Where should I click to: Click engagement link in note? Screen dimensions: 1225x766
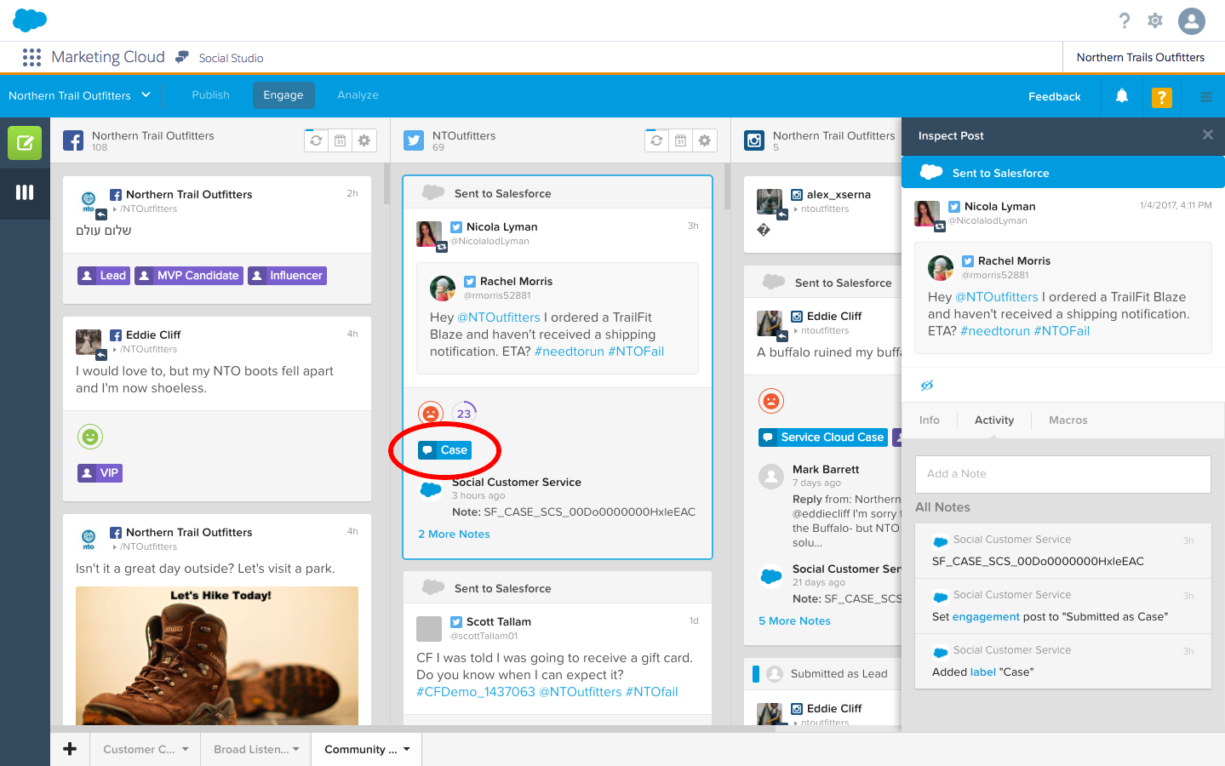(x=986, y=617)
